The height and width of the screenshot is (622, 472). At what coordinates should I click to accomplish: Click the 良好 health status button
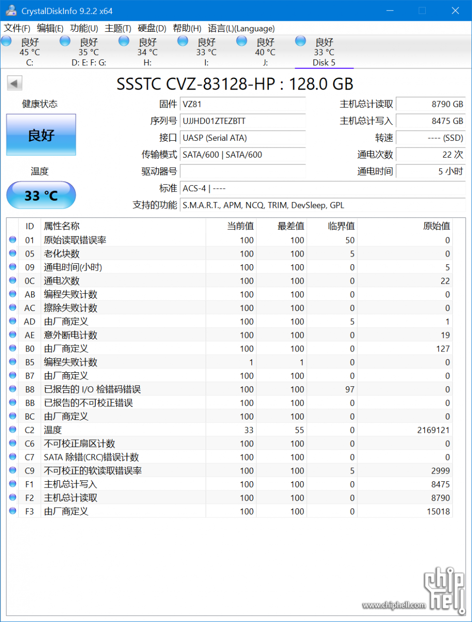pos(41,135)
